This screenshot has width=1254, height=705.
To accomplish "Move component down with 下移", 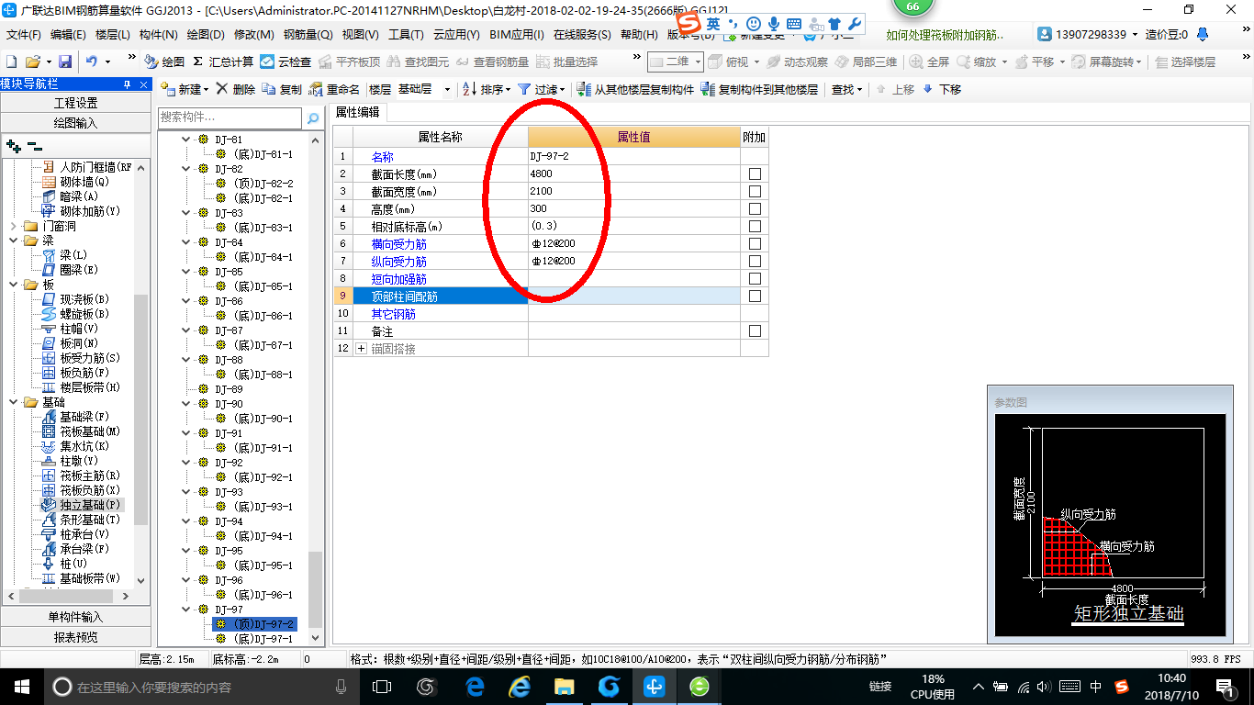I will pos(942,90).
